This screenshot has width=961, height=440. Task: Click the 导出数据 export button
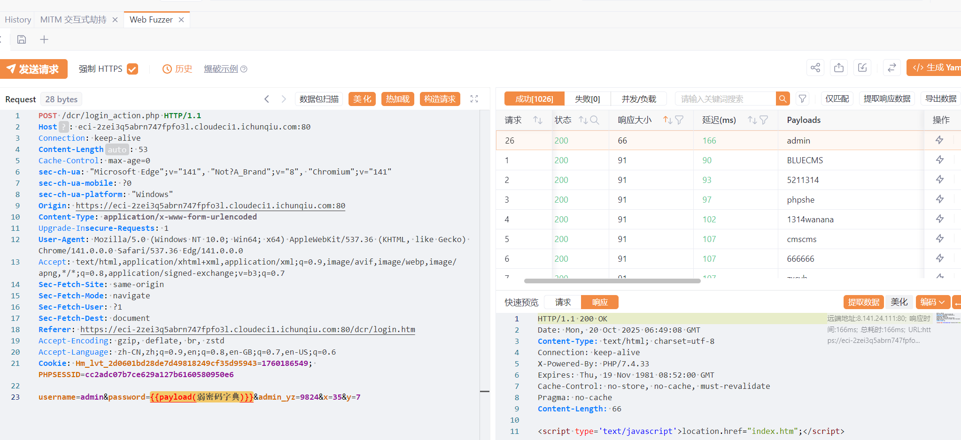tap(941, 99)
